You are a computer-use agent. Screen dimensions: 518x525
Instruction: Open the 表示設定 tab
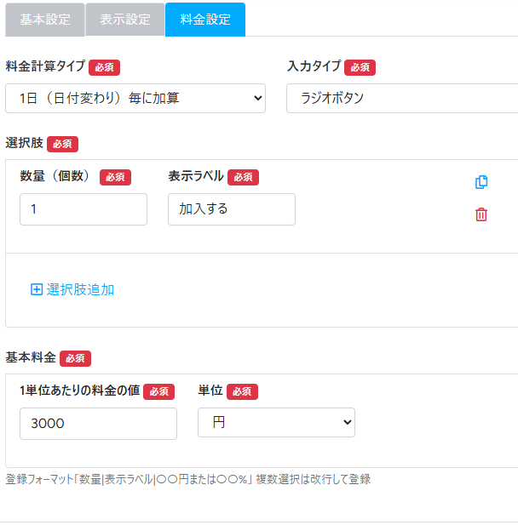(x=124, y=20)
